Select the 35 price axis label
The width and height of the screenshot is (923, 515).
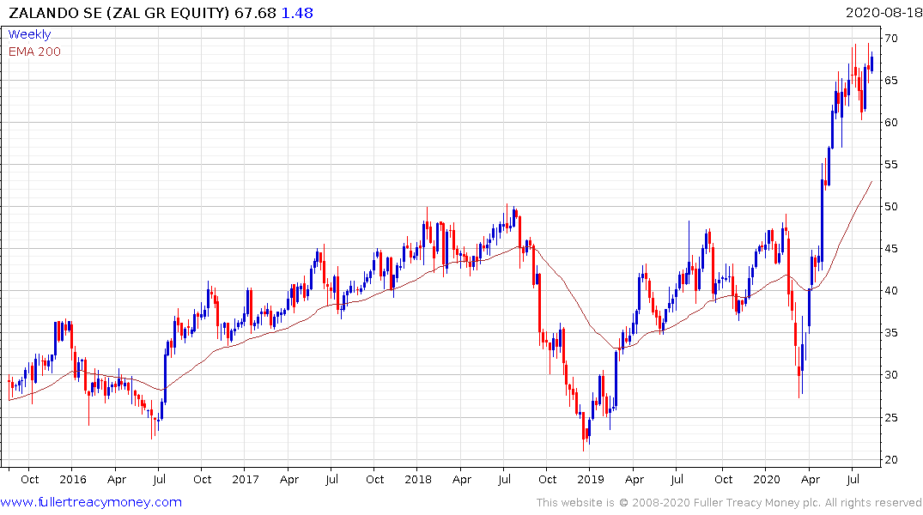(x=890, y=332)
